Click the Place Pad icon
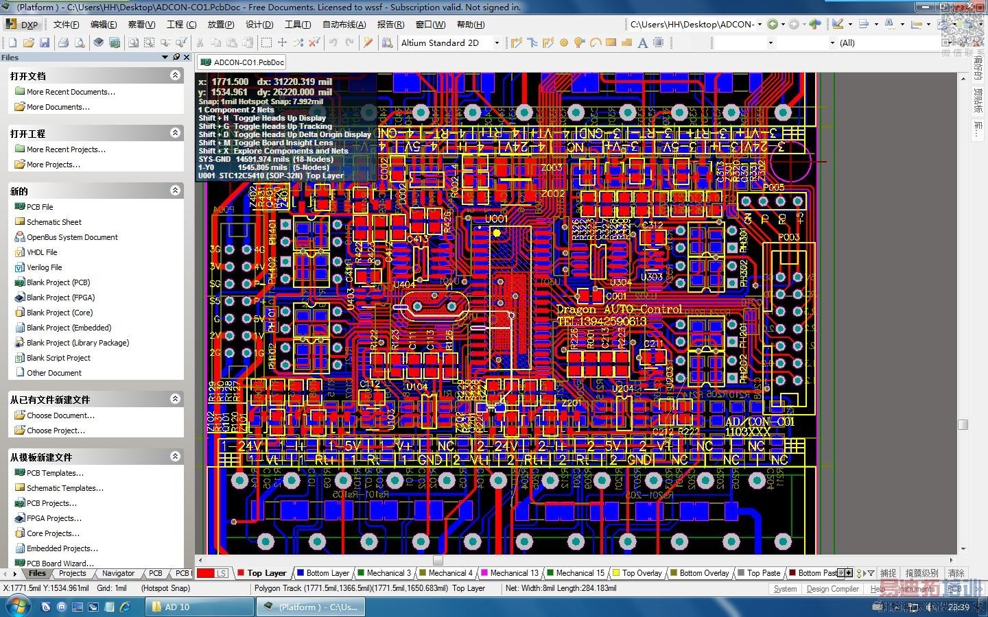Viewport: 988px width, 617px height. coord(564,43)
